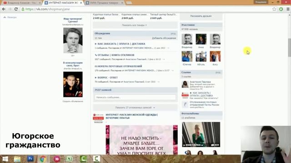
Task: Open the Участники members header
Action: [x=201, y=25]
